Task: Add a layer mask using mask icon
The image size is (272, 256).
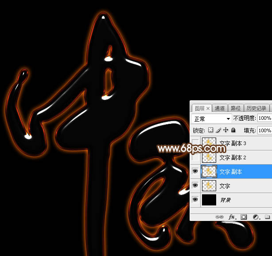Action: 244,217
